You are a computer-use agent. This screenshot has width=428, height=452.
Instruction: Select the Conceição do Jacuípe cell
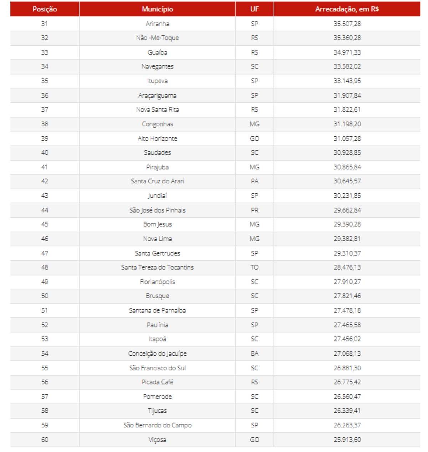pyautogui.click(x=157, y=354)
